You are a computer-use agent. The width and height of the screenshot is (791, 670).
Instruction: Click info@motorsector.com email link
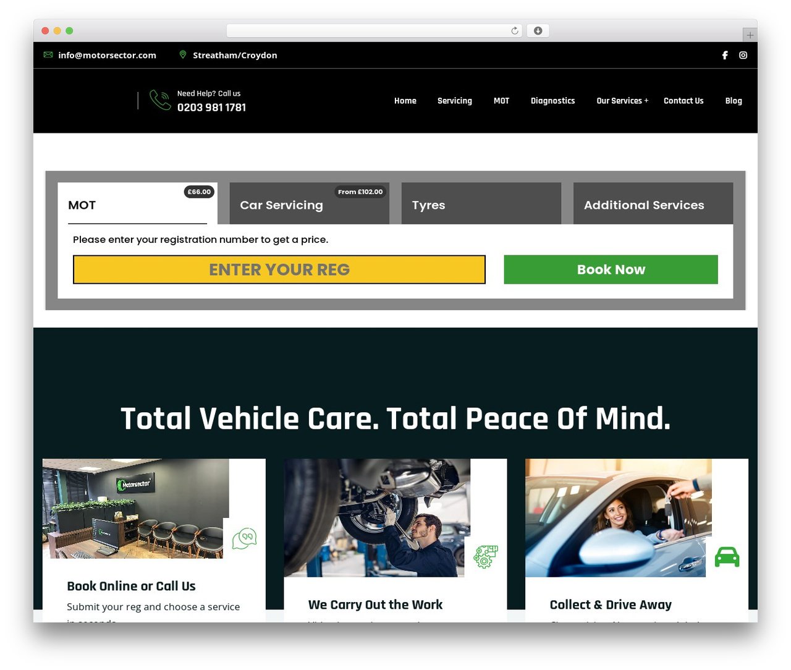pos(107,55)
